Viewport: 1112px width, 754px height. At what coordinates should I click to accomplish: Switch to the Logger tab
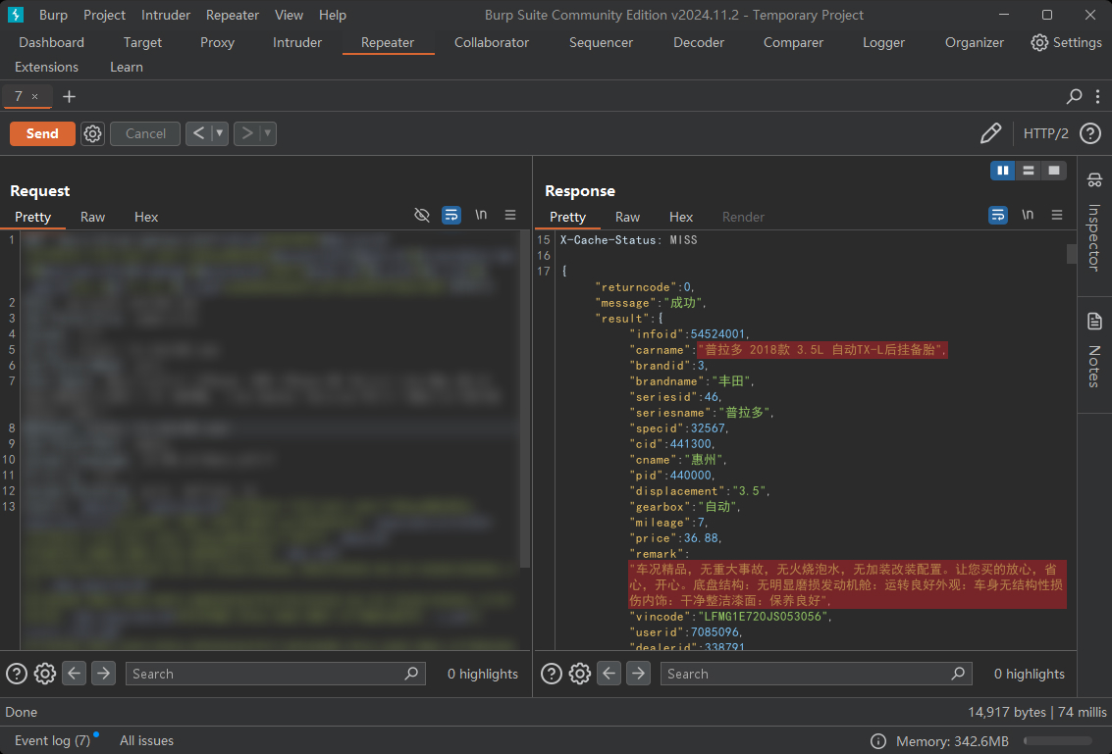click(x=883, y=42)
